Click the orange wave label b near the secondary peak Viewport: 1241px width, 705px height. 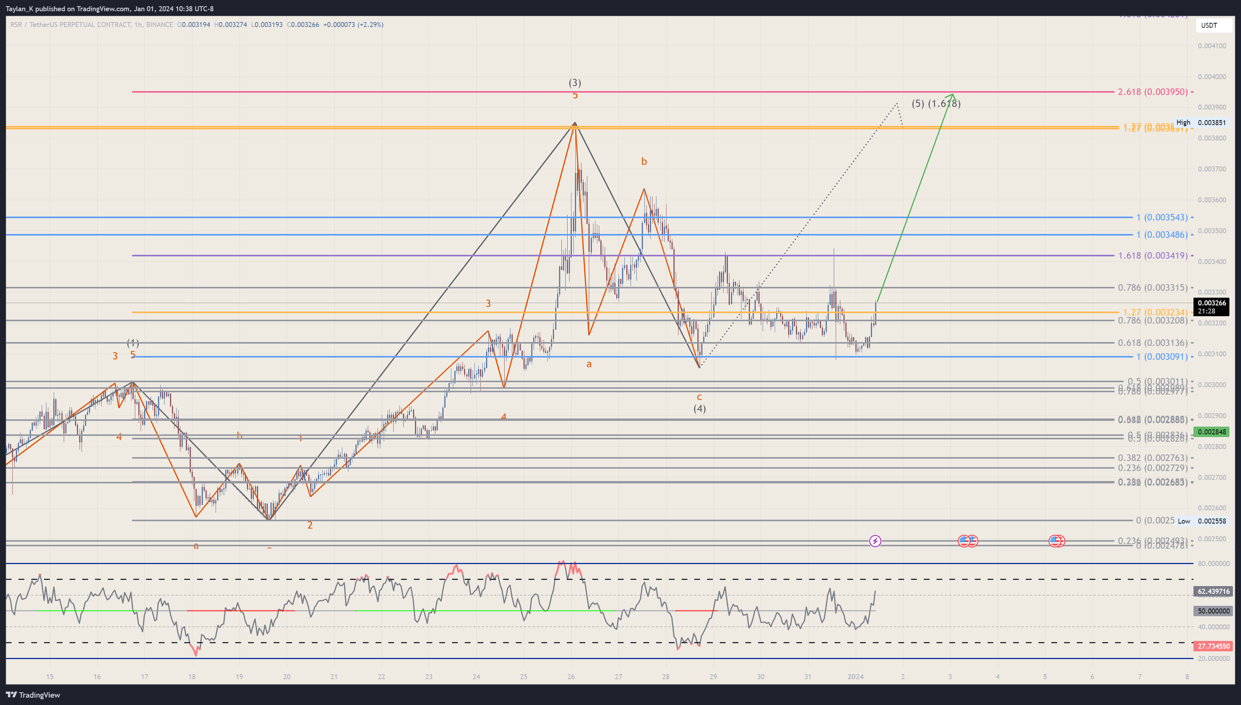pos(644,161)
